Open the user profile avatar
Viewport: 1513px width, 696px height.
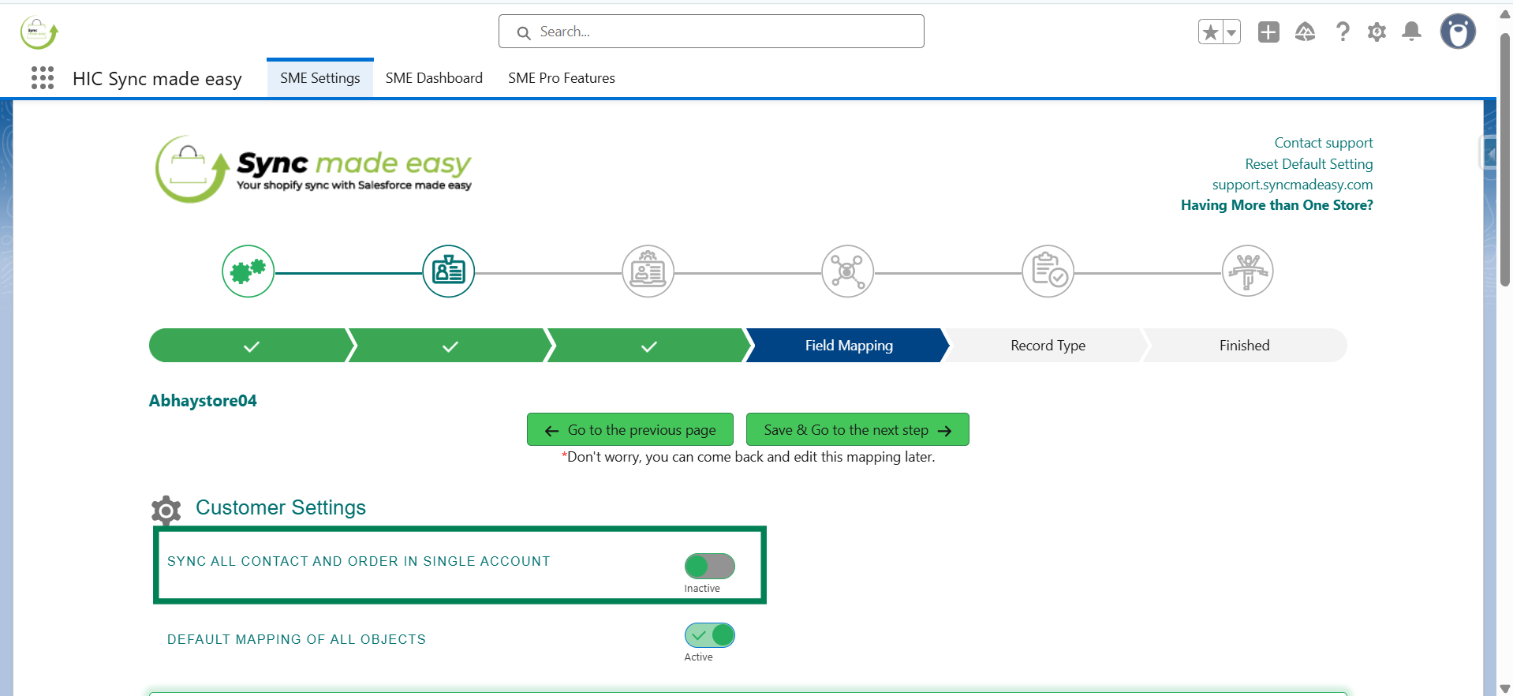click(x=1458, y=32)
